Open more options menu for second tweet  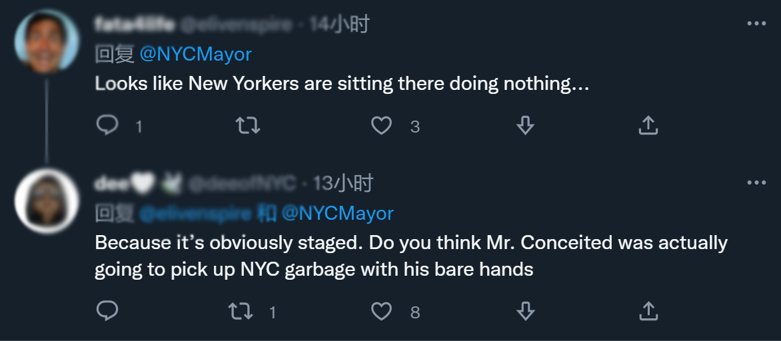756,183
